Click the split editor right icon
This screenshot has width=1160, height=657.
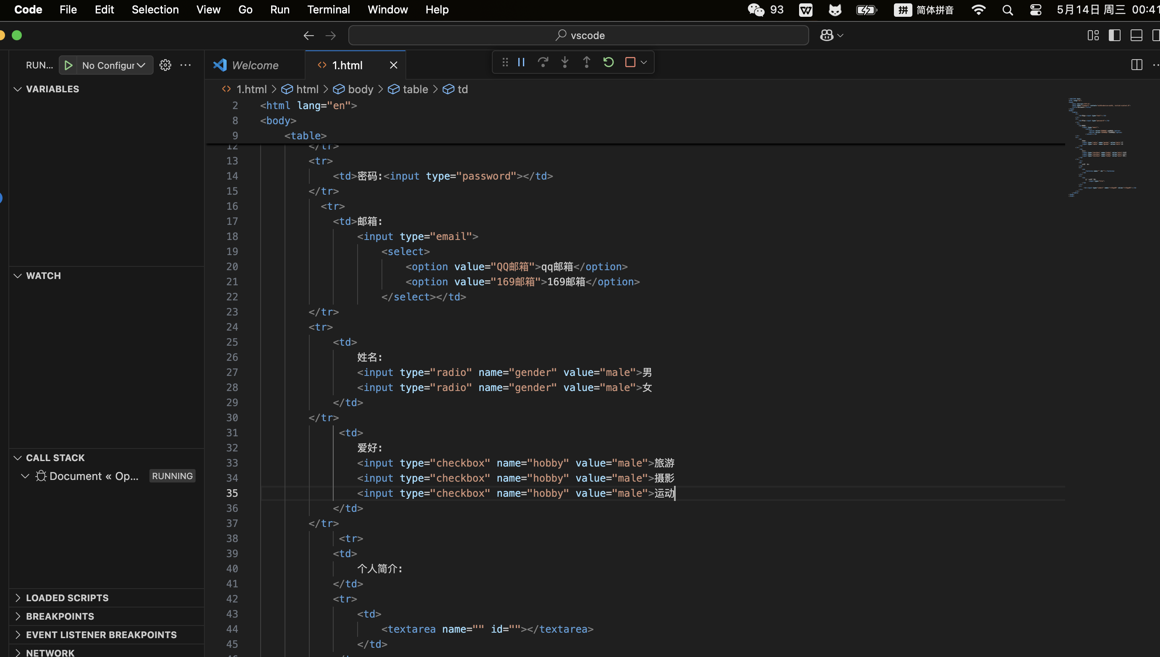(1136, 65)
